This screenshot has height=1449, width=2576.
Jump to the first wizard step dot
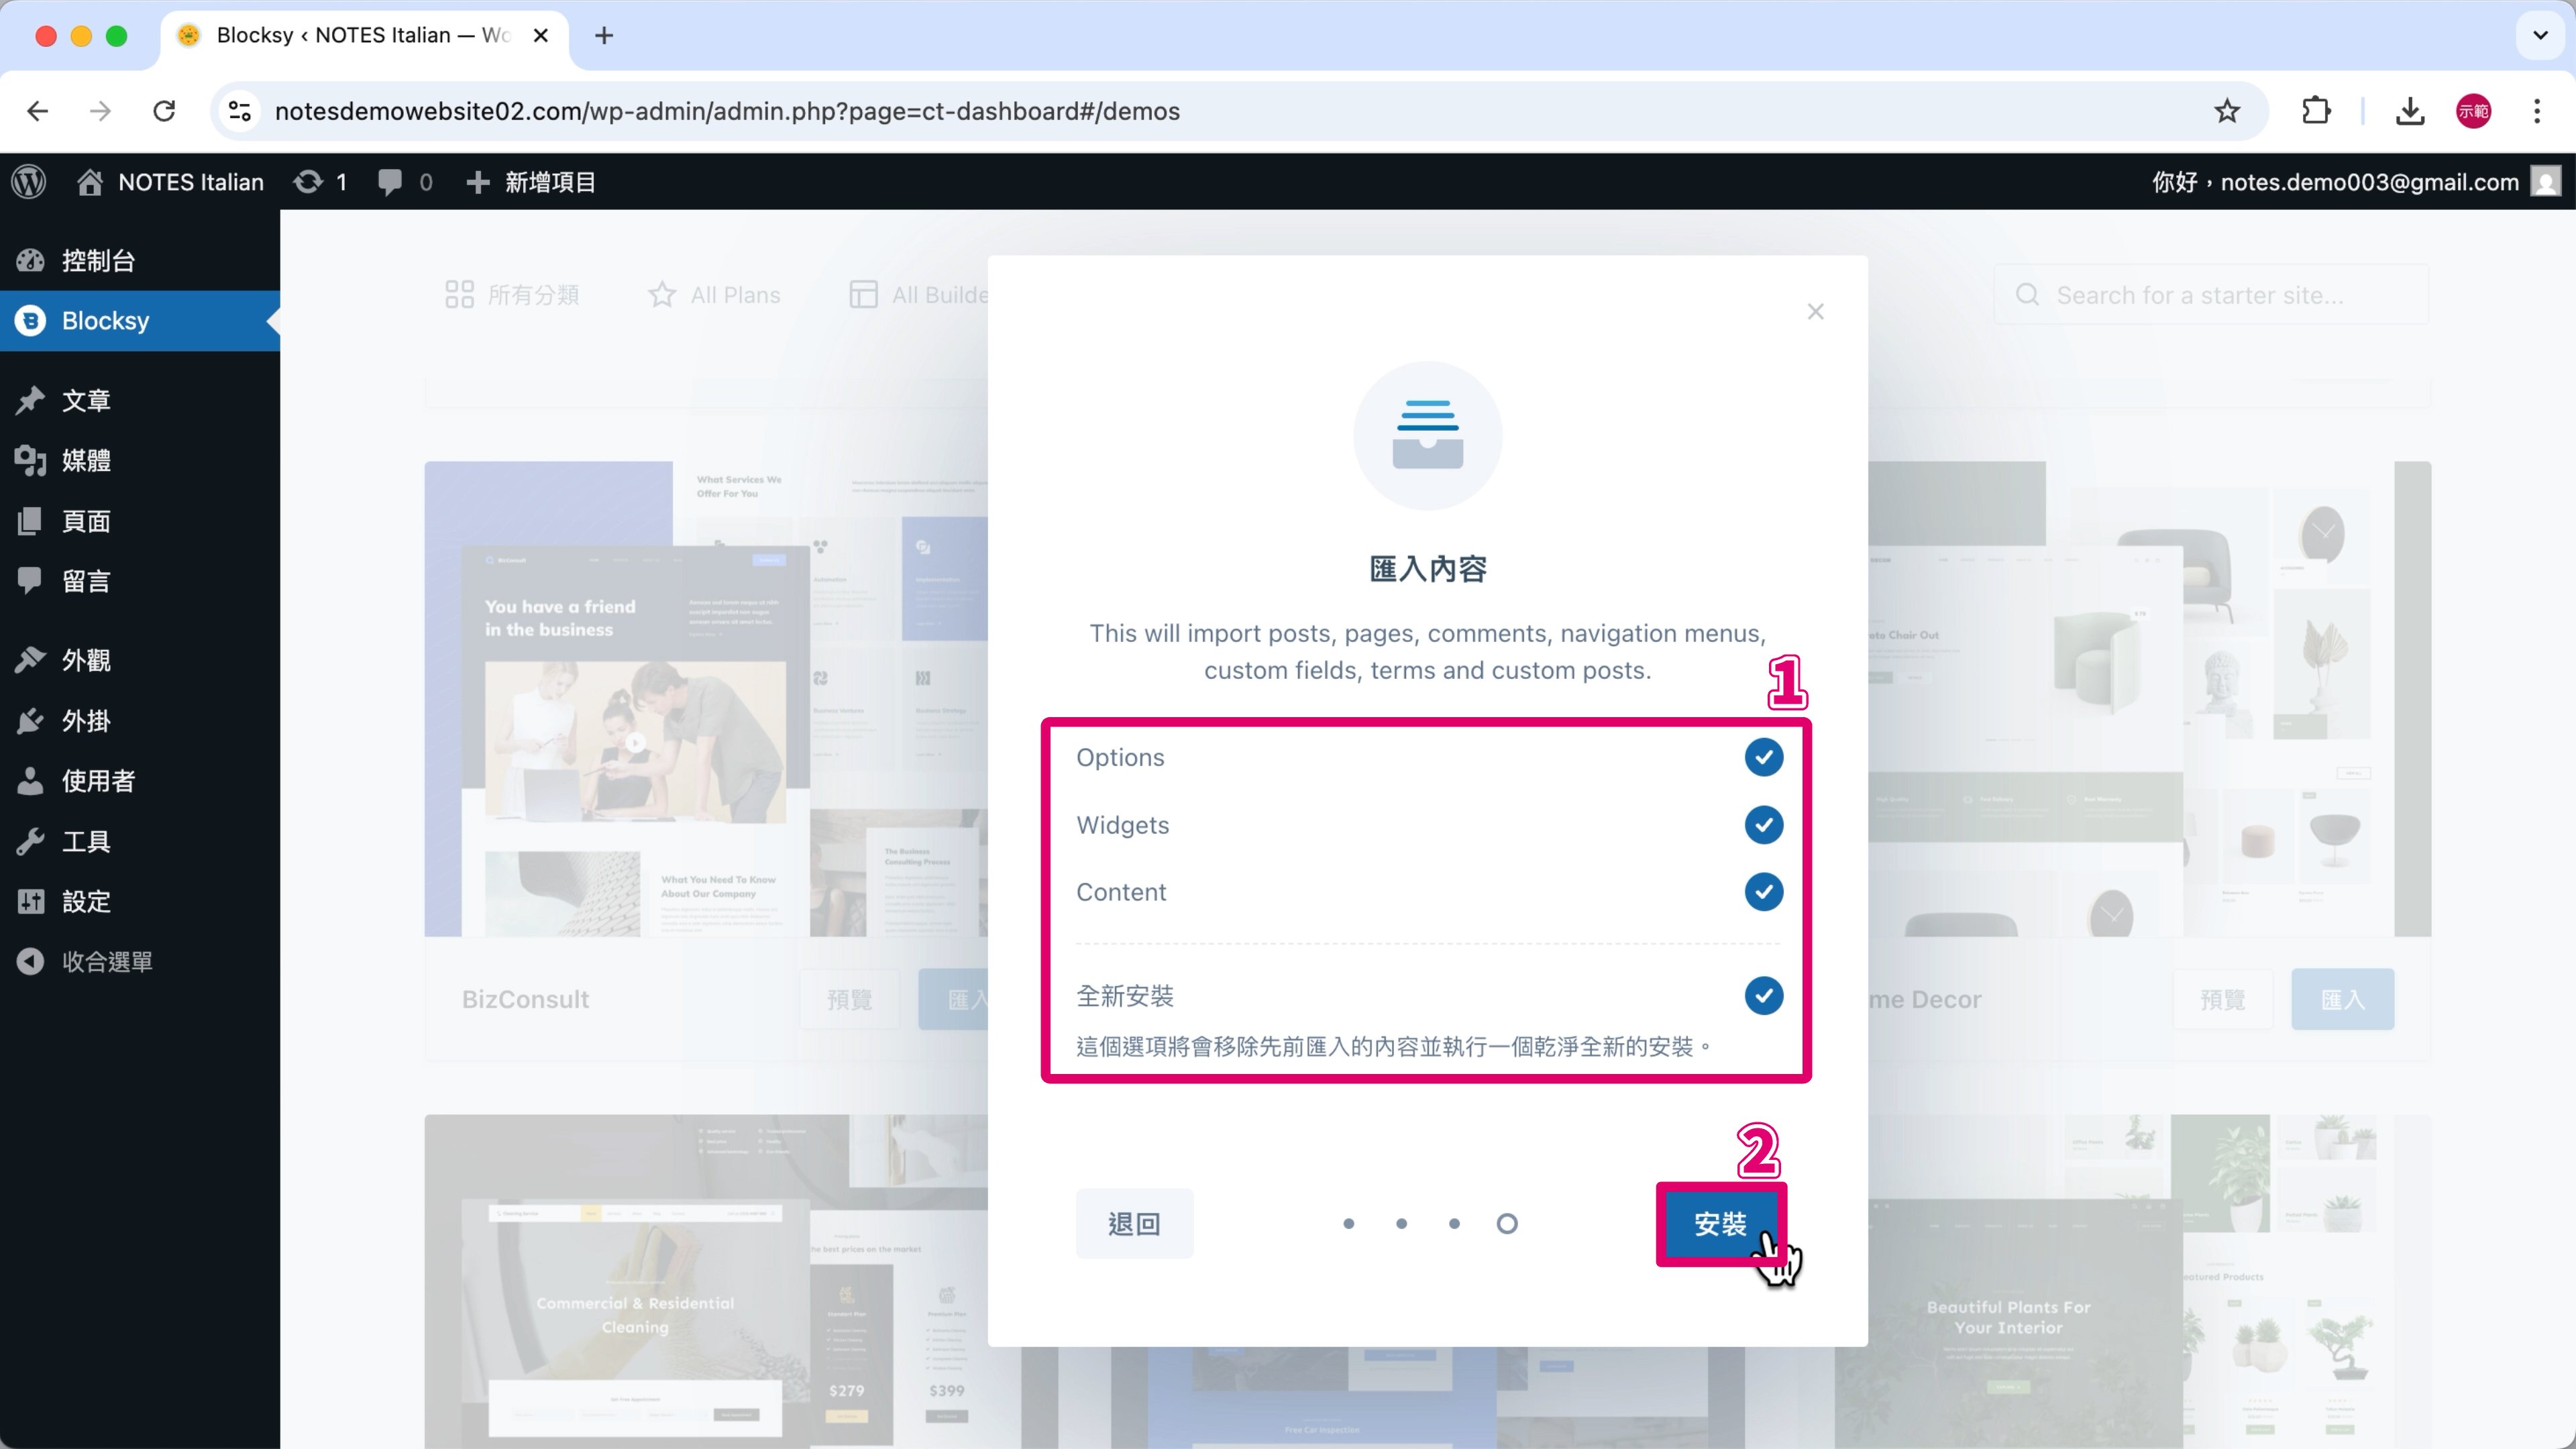(x=1348, y=1224)
